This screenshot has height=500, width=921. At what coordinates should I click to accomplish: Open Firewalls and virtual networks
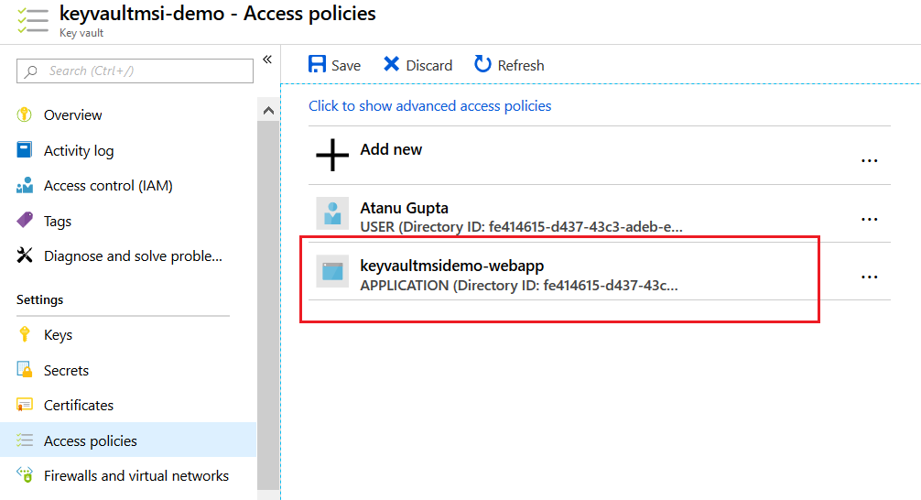tap(136, 475)
